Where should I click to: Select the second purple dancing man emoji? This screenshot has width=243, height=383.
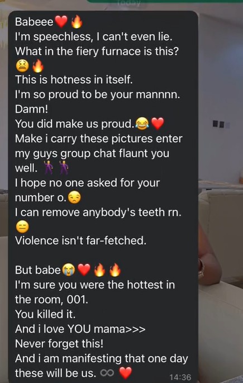coord(64,168)
